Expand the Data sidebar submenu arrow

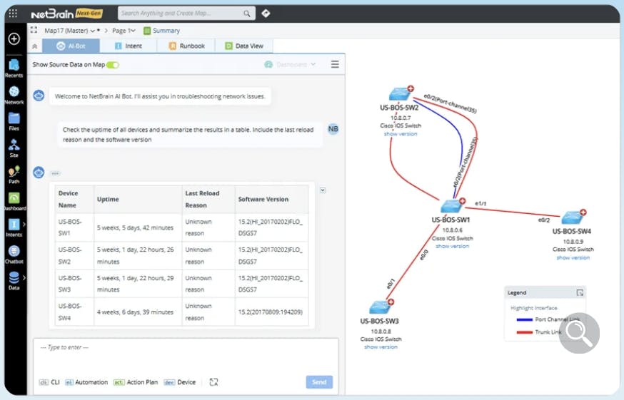(x=24, y=277)
